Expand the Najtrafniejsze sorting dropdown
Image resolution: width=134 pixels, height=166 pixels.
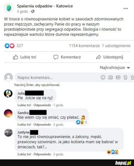click(x=115, y=68)
